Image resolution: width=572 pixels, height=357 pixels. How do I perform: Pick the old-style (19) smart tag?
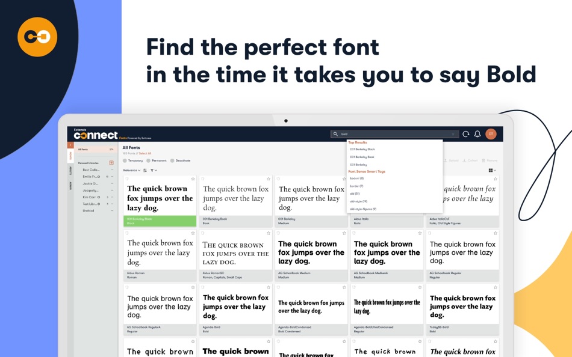359,201
